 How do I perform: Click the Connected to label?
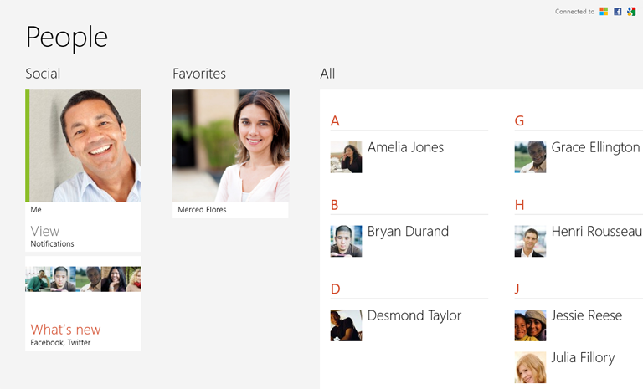[574, 12]
